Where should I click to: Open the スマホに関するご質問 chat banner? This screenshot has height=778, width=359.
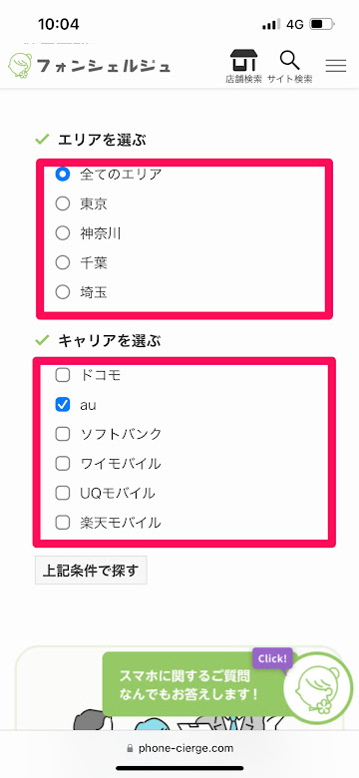(x=195, y=684)
